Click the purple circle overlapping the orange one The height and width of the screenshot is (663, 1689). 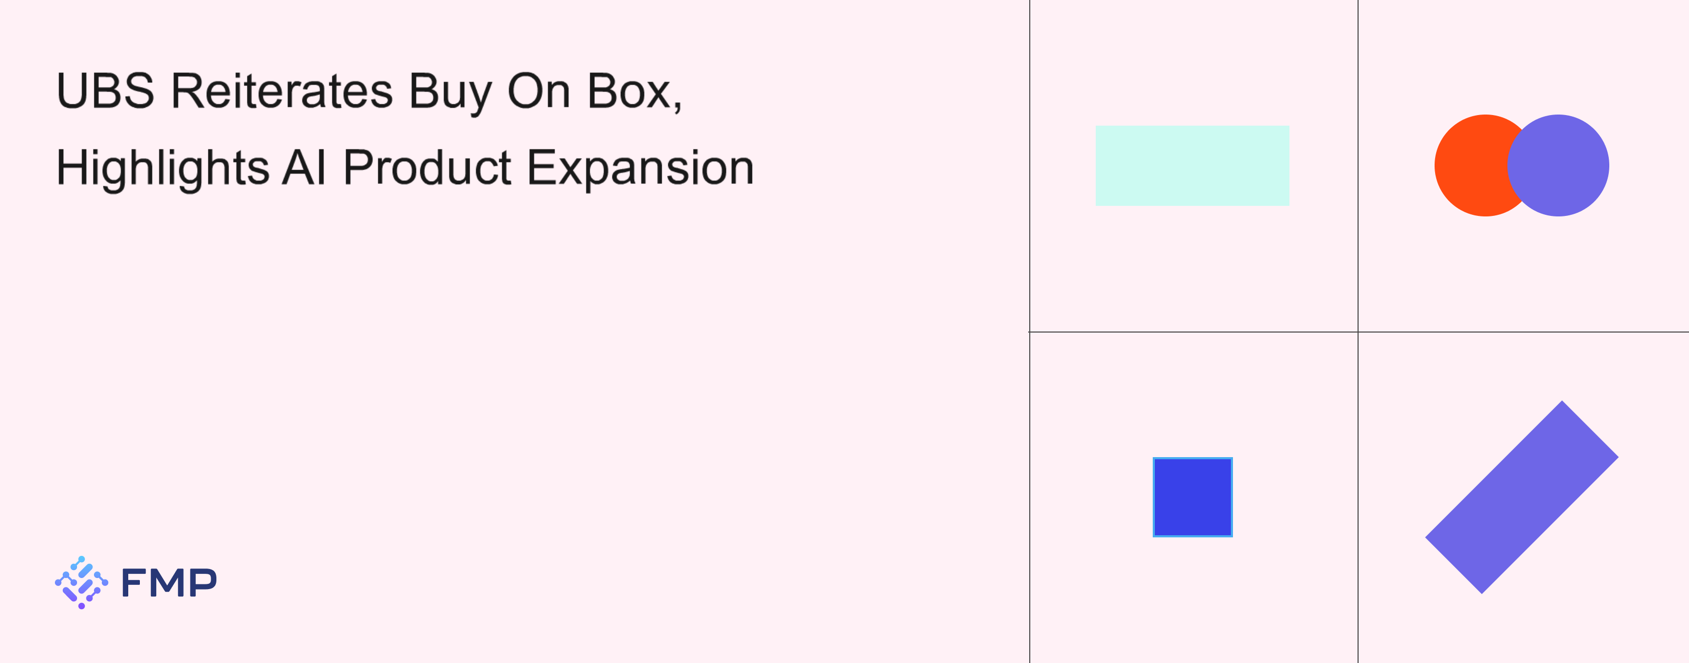(x=1558, y=165)
